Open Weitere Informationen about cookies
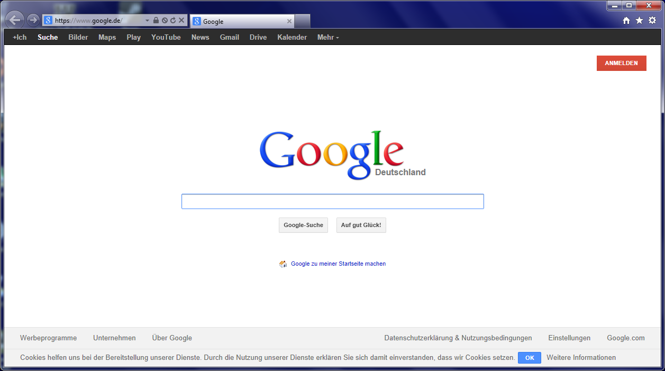 [x=581, y=357]
